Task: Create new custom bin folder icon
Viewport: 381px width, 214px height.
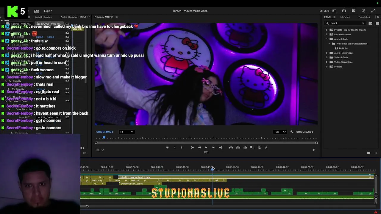Action: [x=368, y=153]
